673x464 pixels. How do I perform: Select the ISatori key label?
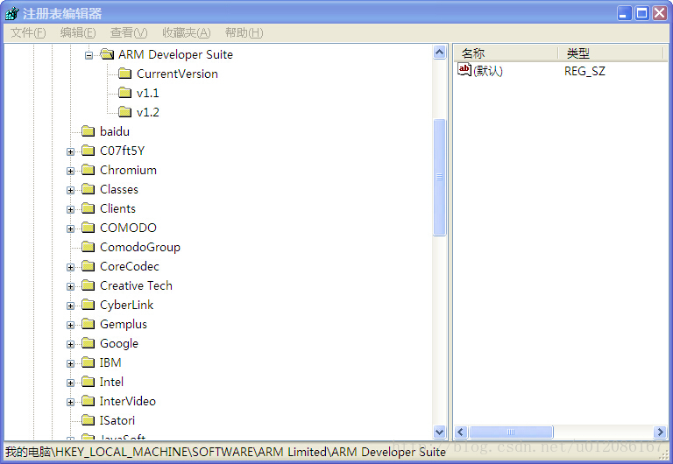click(x=117, y=420)
